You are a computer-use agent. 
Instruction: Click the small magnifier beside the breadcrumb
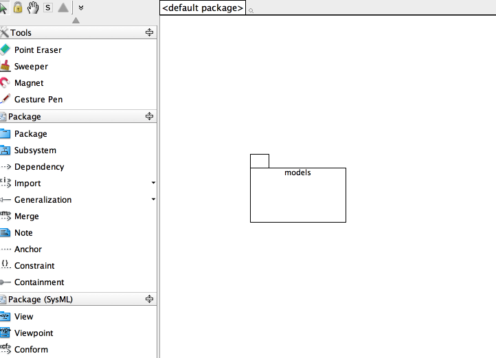click(x=251, y=11)
